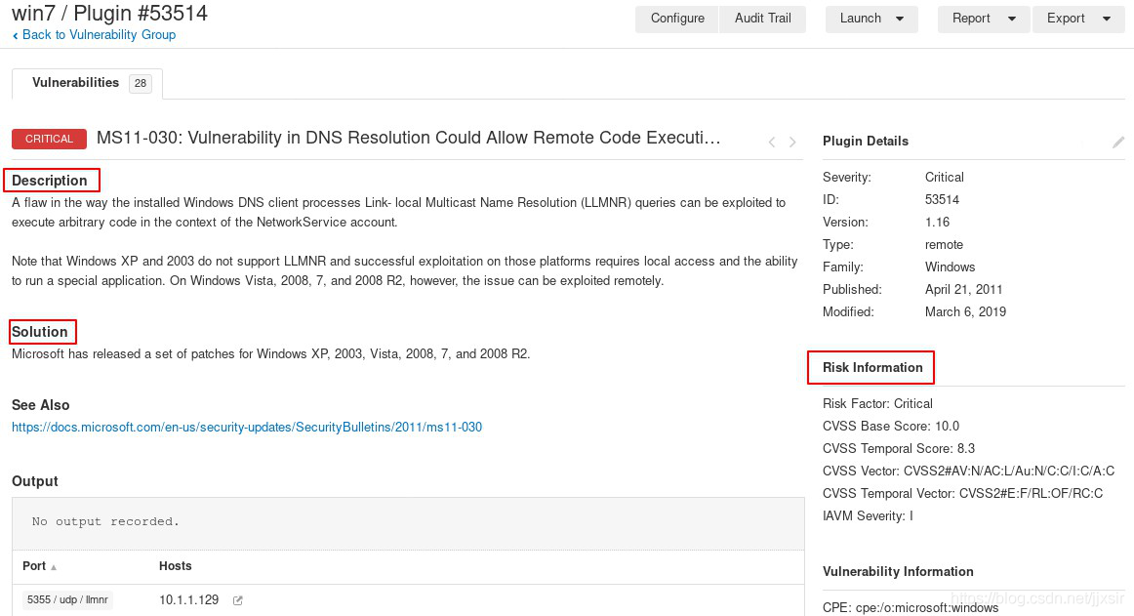
Task: Open the MS11-030 security bulletin link
Action: (247, 427)
